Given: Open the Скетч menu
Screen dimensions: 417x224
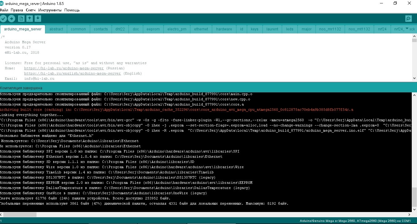Looking at the screenshot, I should coord(31,10).
